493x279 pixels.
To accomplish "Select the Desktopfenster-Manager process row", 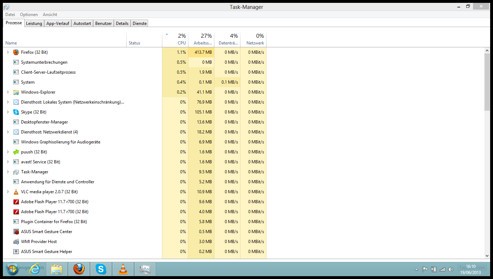I will point(44,122).
